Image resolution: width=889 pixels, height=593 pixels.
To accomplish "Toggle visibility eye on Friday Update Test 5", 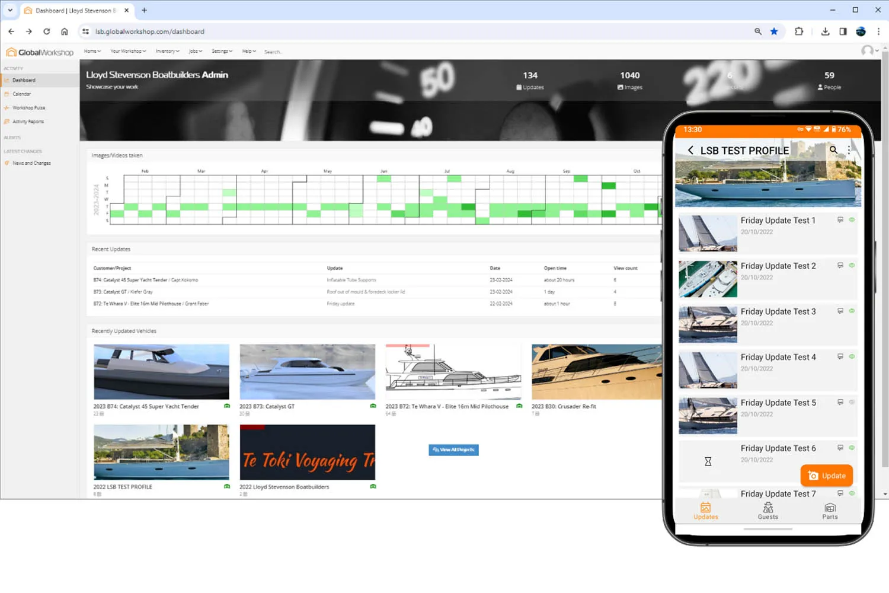I will point(852,402).
